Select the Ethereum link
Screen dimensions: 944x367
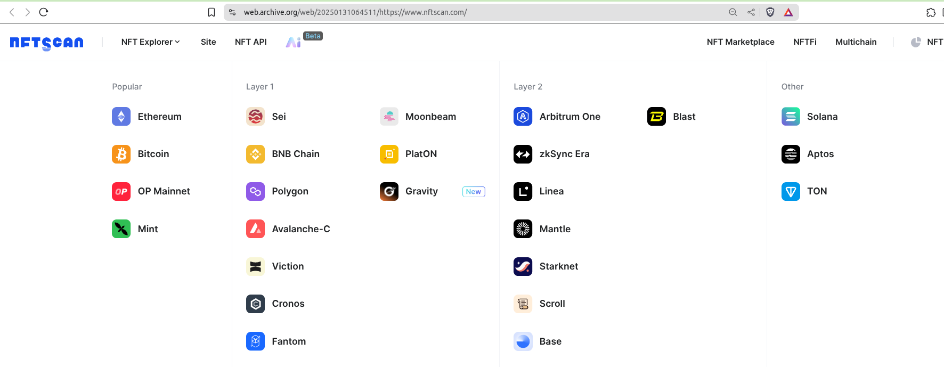159,117
